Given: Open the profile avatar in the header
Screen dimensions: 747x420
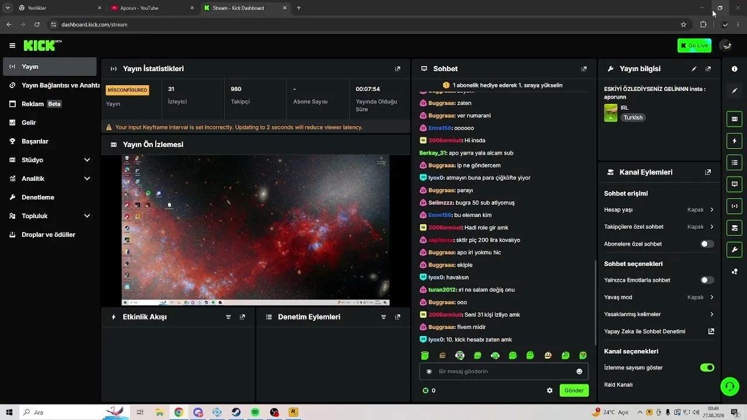Looking at the screenshot, I should [726, 45].
